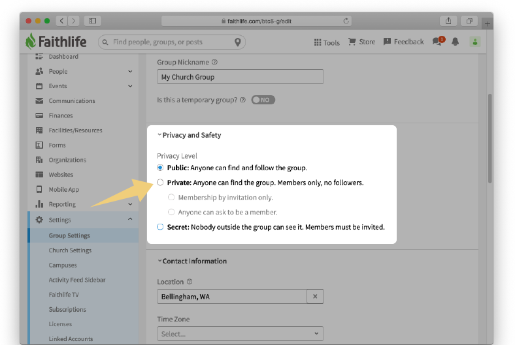Collapse the Privacy and Safety section
Viewport: 515px width, 345px height.
tap(189, 135)
